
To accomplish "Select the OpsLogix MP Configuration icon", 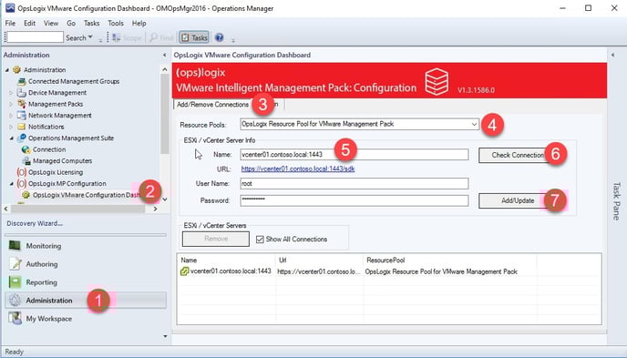I will pos(22,184).
